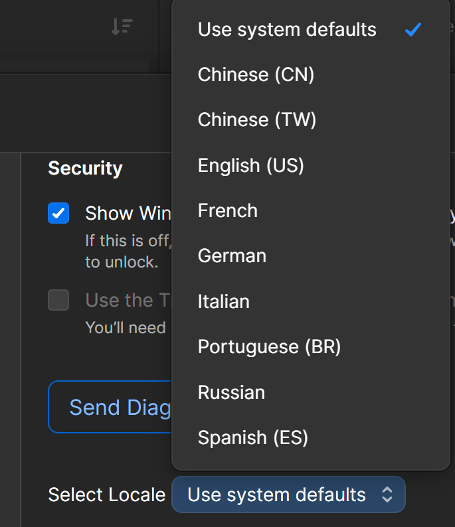Select English (US) language option

click(250, 165)
